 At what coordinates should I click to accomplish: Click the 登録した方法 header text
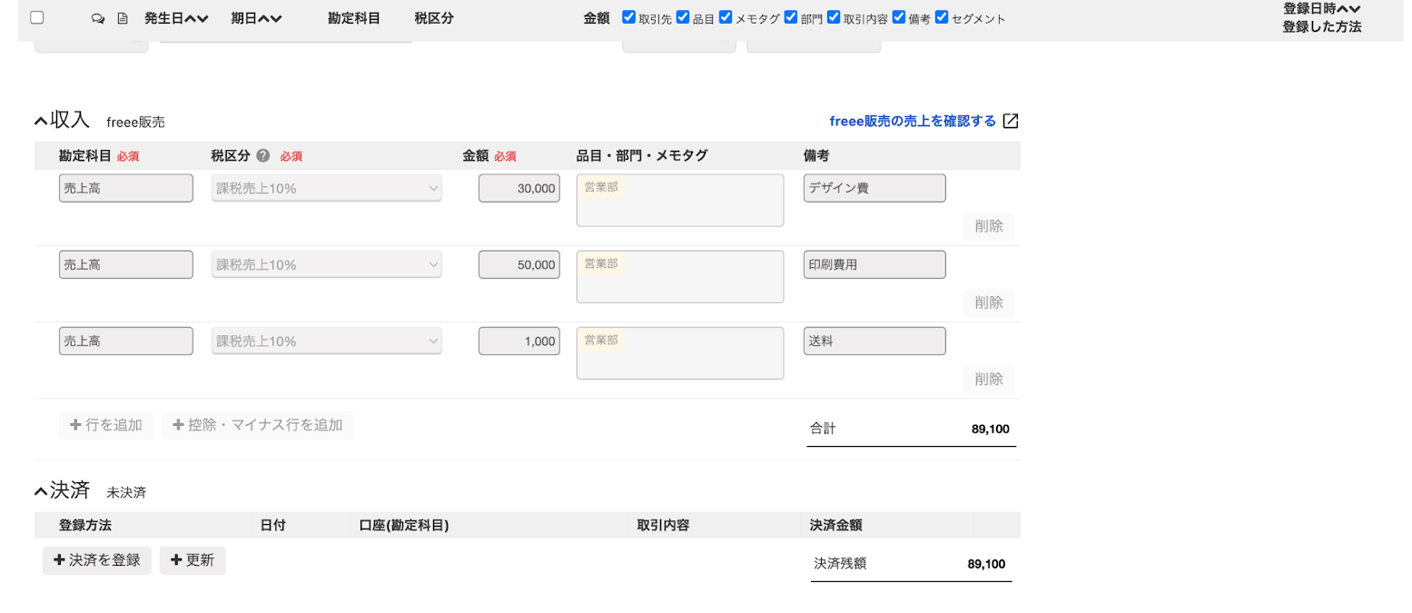(1321, 27)
